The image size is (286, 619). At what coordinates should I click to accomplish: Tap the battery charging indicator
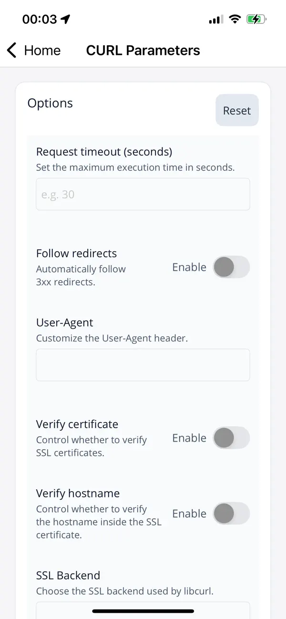click(x=256, y=19)
